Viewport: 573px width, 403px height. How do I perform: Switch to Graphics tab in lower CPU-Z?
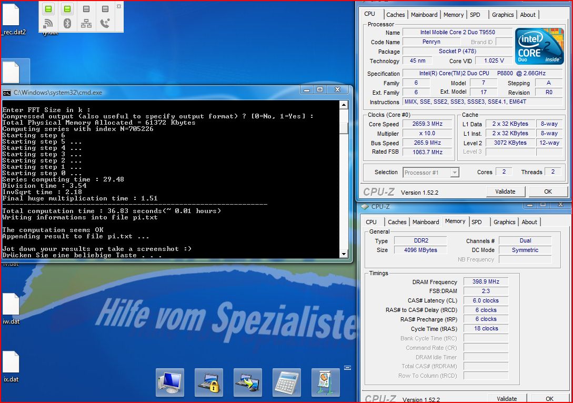(x=504, y=222)
